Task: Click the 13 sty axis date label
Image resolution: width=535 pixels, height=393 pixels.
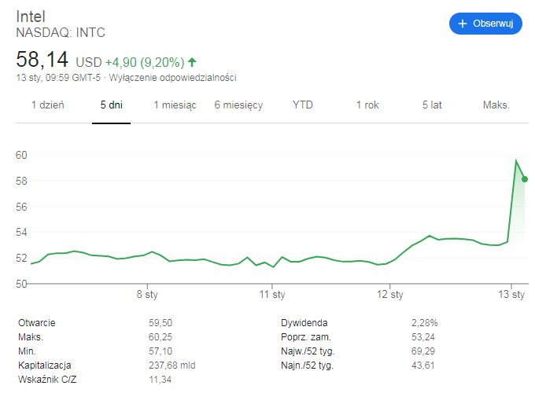Action: pos(511,294)
